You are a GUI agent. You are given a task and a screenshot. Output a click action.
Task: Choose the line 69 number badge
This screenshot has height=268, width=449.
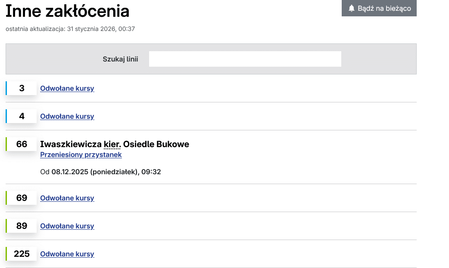tap(22, 198)
